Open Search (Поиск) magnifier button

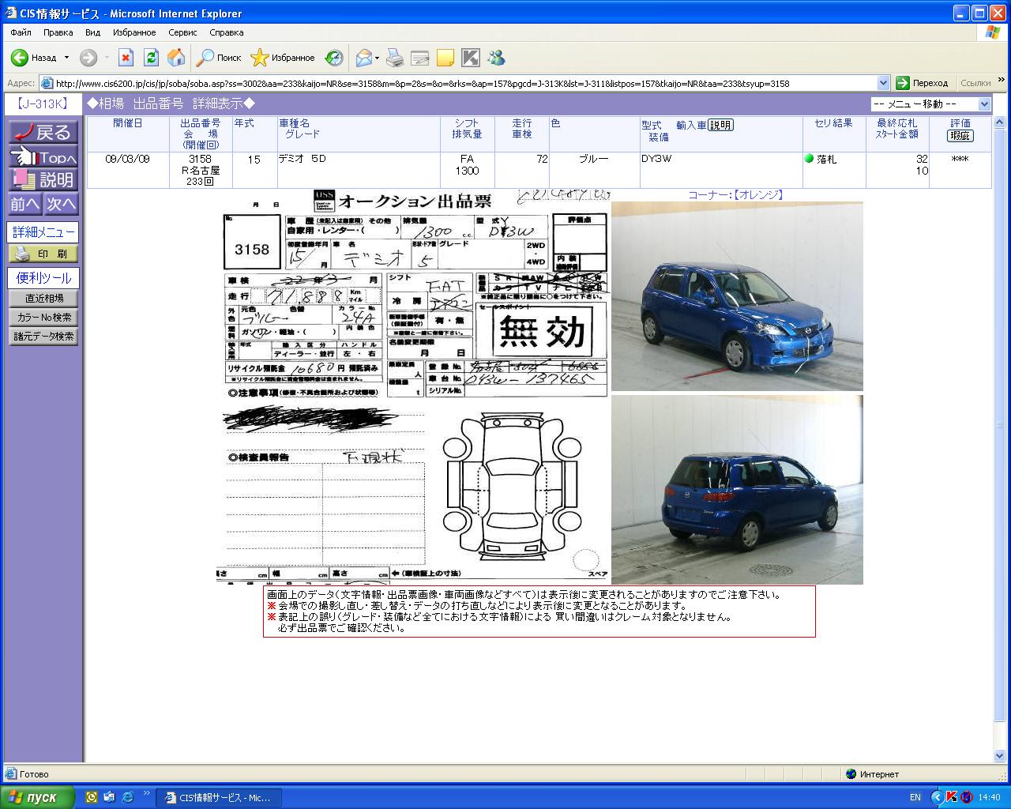pos(219,58)
